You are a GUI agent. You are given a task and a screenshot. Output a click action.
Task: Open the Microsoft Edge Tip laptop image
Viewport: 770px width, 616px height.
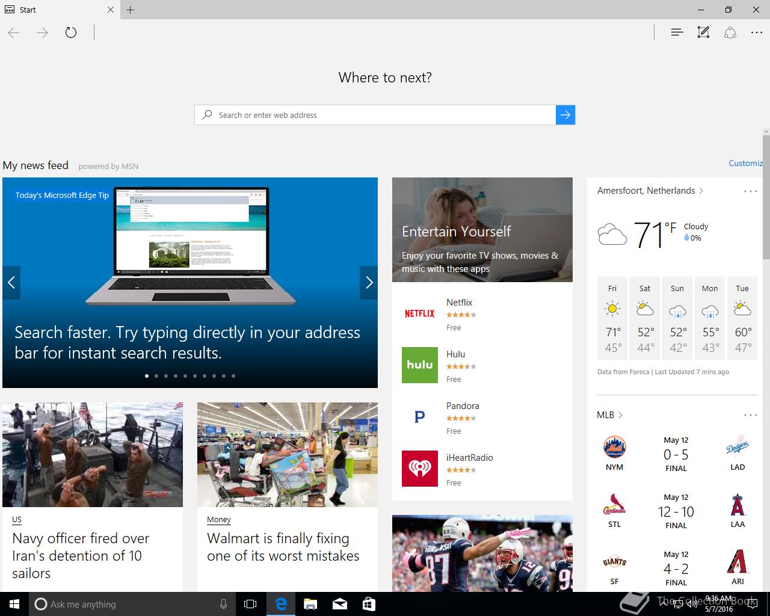(190, 247)
